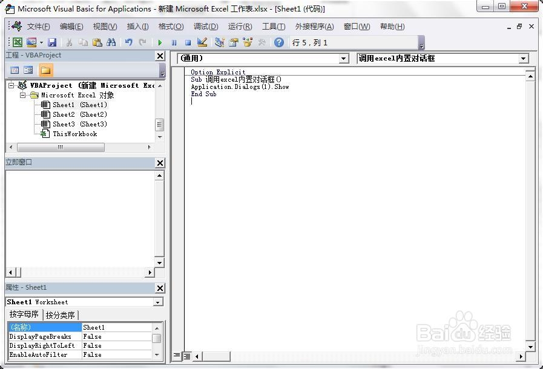The height and width of the screenshot is (369, 543).
Task: Click the Reset stop icon
Action: pos(188,42)
